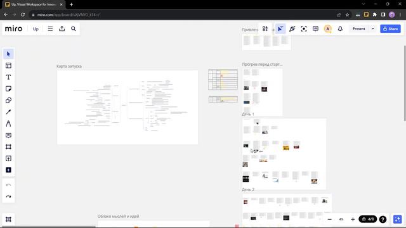Screen dimensions: 406x228
Task: Close the Miro browser tab
Action: click(x=62, y=4)
